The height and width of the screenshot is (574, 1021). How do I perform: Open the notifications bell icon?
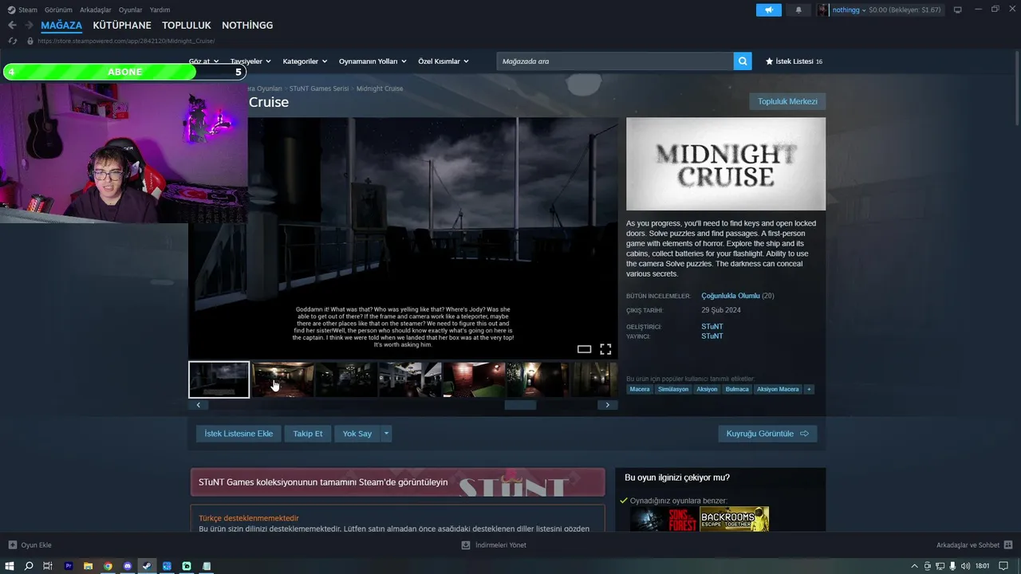point(798,10)
